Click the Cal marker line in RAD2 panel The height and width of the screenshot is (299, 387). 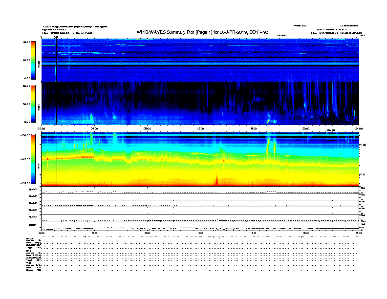tap(57, 60)
